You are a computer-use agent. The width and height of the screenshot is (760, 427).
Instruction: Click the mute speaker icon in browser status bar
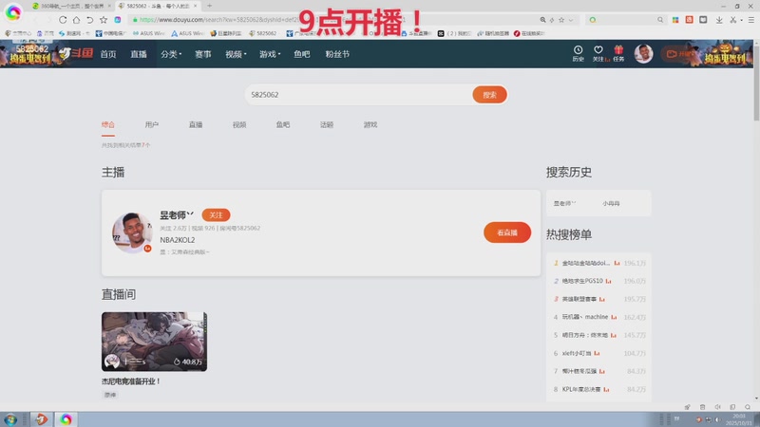(x=717, y=407)
